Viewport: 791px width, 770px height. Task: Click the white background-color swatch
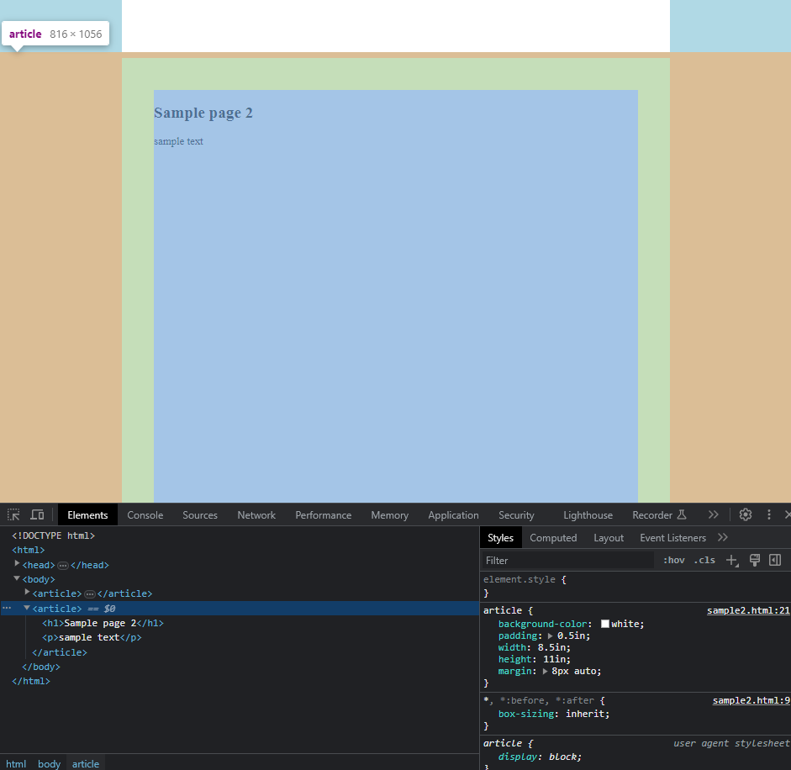tap(605, 624)
